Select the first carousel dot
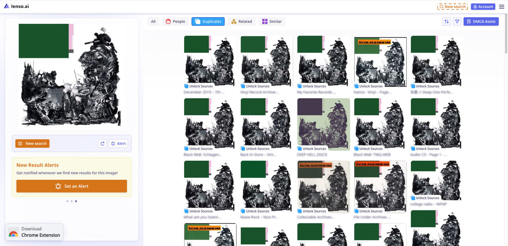The image size is (508, 246). pos(67,201)
